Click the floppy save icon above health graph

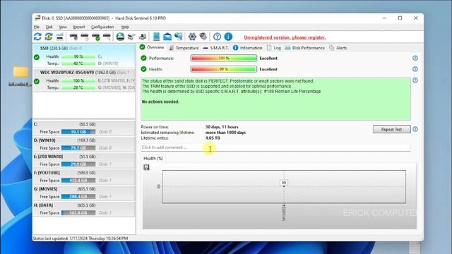[x=146, y=167]
